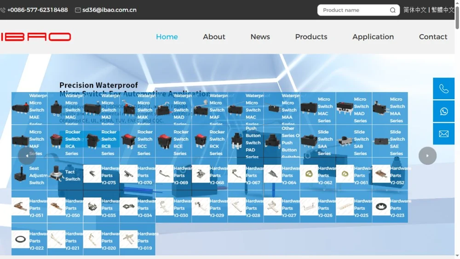
Task: Open Hardware Parts YJ-034
Action: tap(137, 207)
